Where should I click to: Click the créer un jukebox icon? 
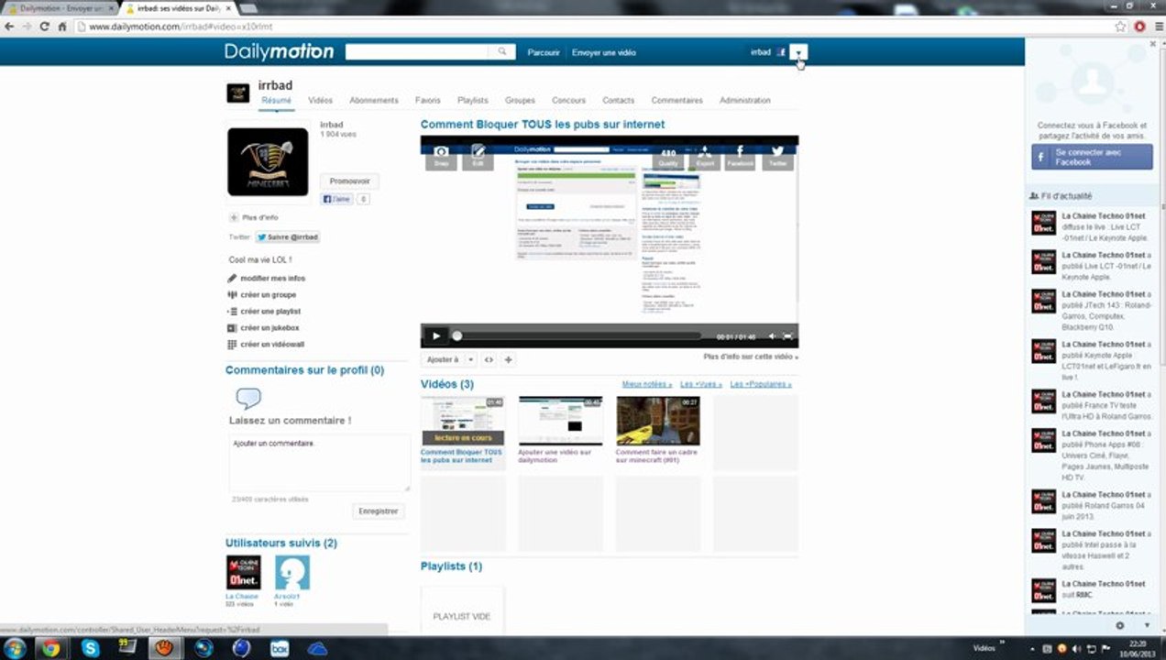(232, 328)
